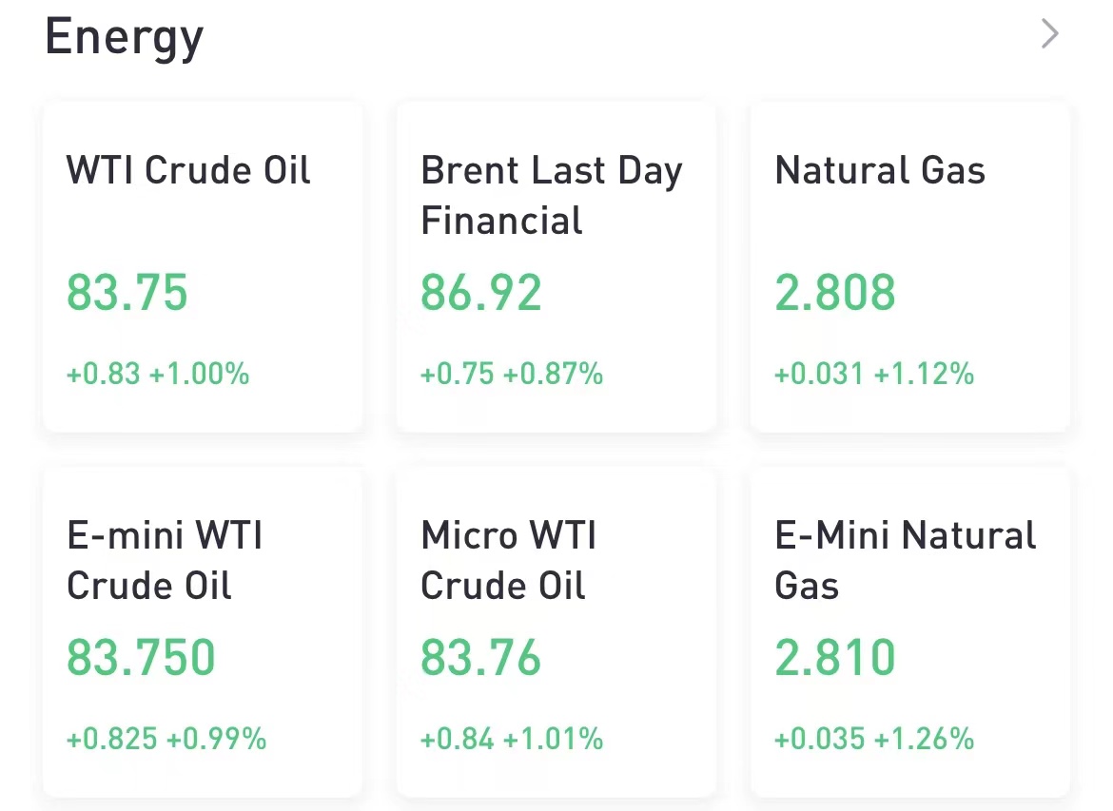
Task: Tap the Energy section heading
Action: [125, 38]
